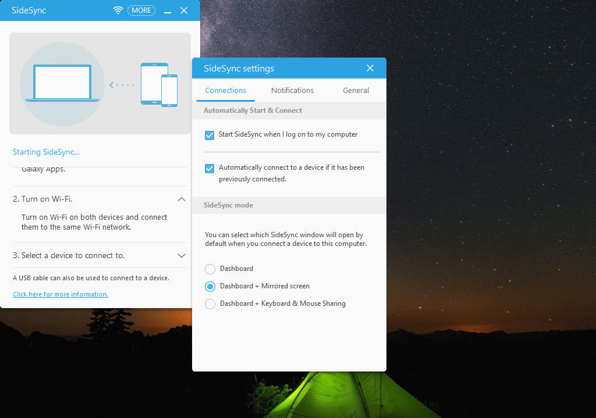The height and width of the screenshot is (418, 596).
Task: Toggle Start SideSync when I log on checkbox
Action: point(210,135)
